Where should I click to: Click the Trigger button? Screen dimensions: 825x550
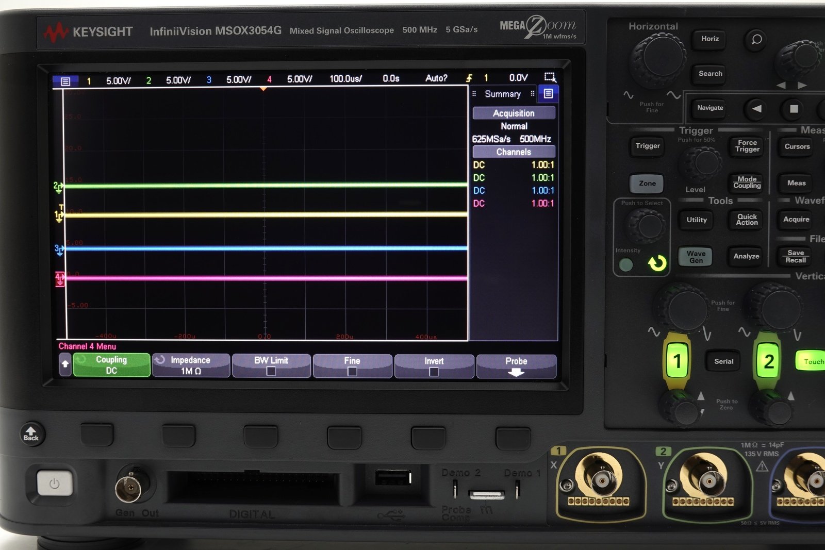(x=647, y=146)
